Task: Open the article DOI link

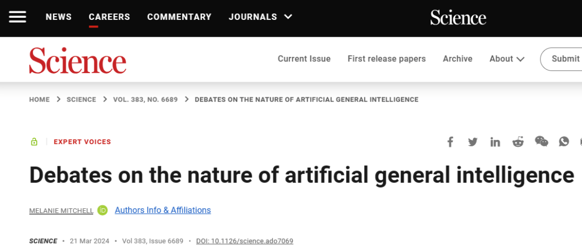Action: pos(245,241)
